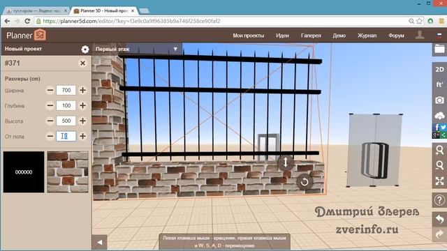Take a snapshot with camera icon

click(x=439, y=100)
